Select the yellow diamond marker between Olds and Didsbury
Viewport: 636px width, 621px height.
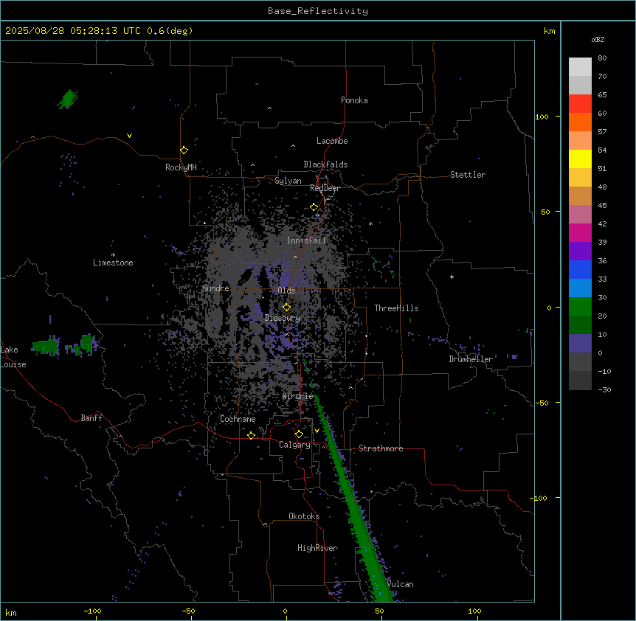click(x=286, y=308)
